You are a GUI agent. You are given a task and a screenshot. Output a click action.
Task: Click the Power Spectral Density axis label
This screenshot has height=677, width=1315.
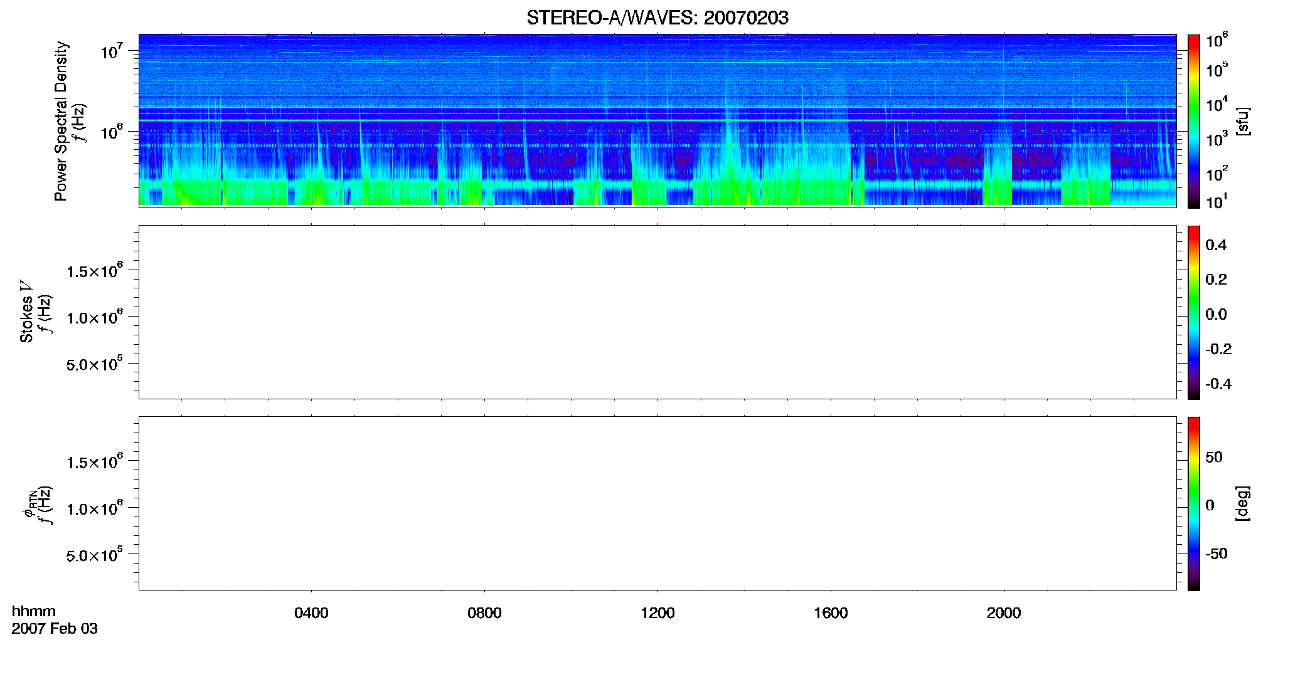(61, 121)
